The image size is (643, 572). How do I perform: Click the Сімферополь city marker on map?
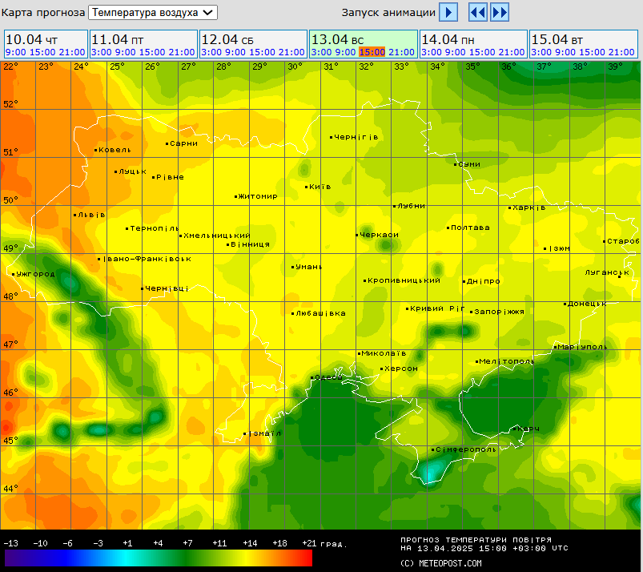coord(434,449)
